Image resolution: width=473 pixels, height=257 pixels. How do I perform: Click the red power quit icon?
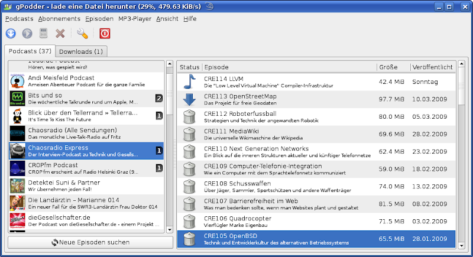point(105,33)
